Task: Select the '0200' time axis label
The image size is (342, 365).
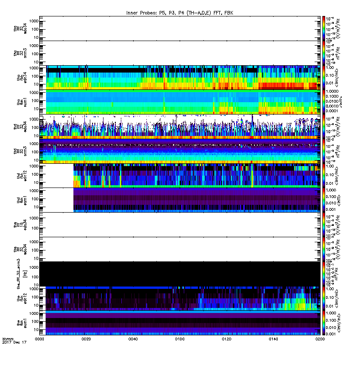Action: (x=320, y=339)
